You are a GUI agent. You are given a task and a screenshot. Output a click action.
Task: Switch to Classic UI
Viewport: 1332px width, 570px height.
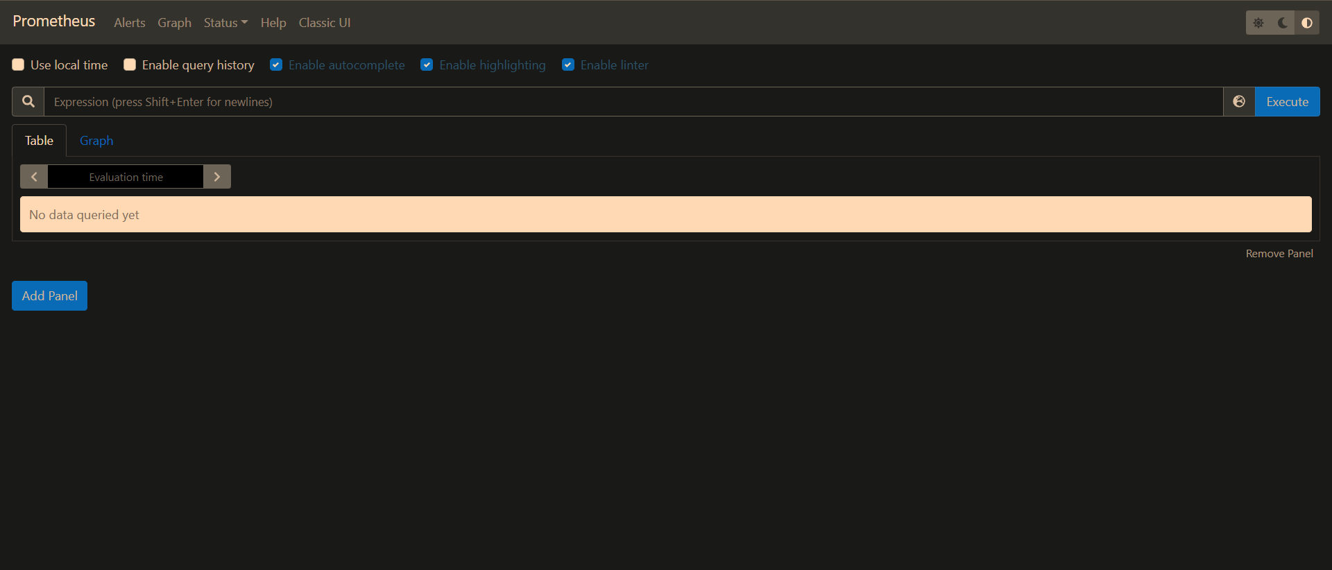pos(325,23)
